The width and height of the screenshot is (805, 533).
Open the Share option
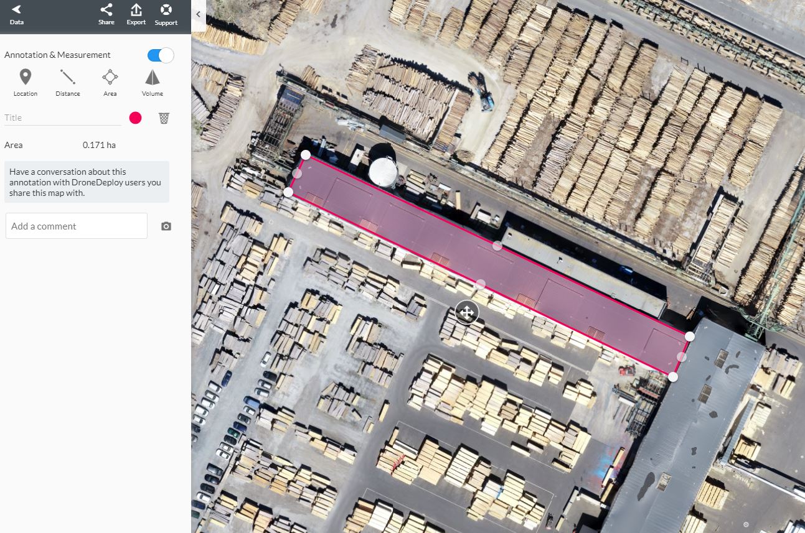[106, 15]
